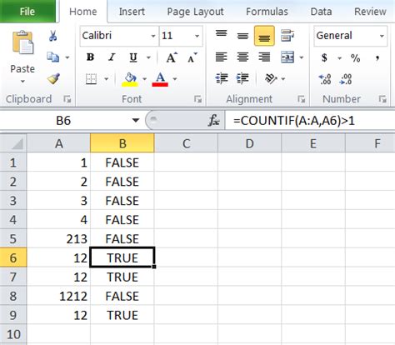Open the Page Layout tab

click(195, 12)
